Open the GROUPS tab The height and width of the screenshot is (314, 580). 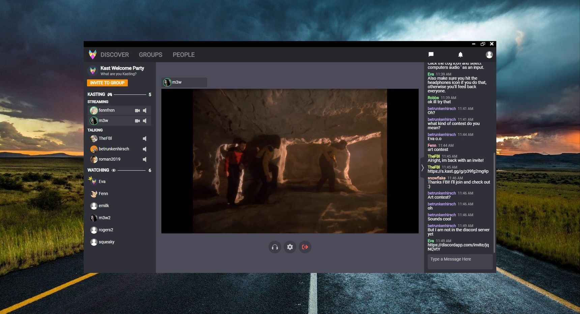pyautogui.click(x=150, y=55)
